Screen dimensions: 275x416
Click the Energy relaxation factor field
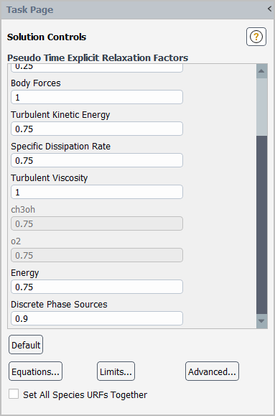coord(97,287)
